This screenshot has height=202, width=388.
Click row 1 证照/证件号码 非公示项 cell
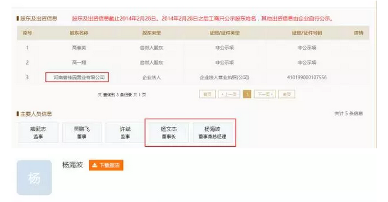pos(307,48)
